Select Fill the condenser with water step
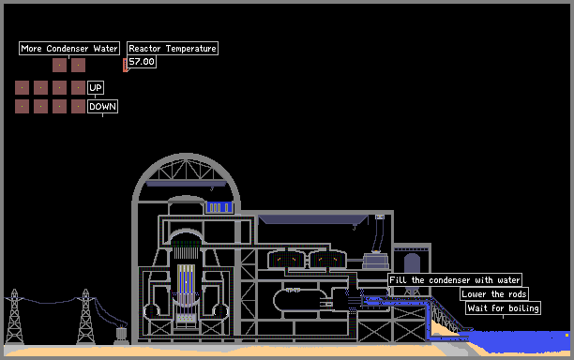This screenshot has width=574, height=360. (x=455, y=280)
